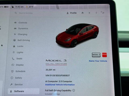Tap the 11:42 am clock display

point(19,7)
